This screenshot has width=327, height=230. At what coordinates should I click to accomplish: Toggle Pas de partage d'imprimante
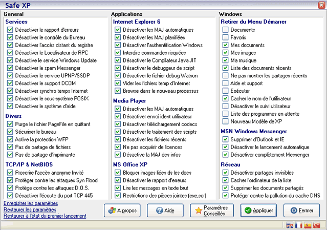(x=10, y=155)
